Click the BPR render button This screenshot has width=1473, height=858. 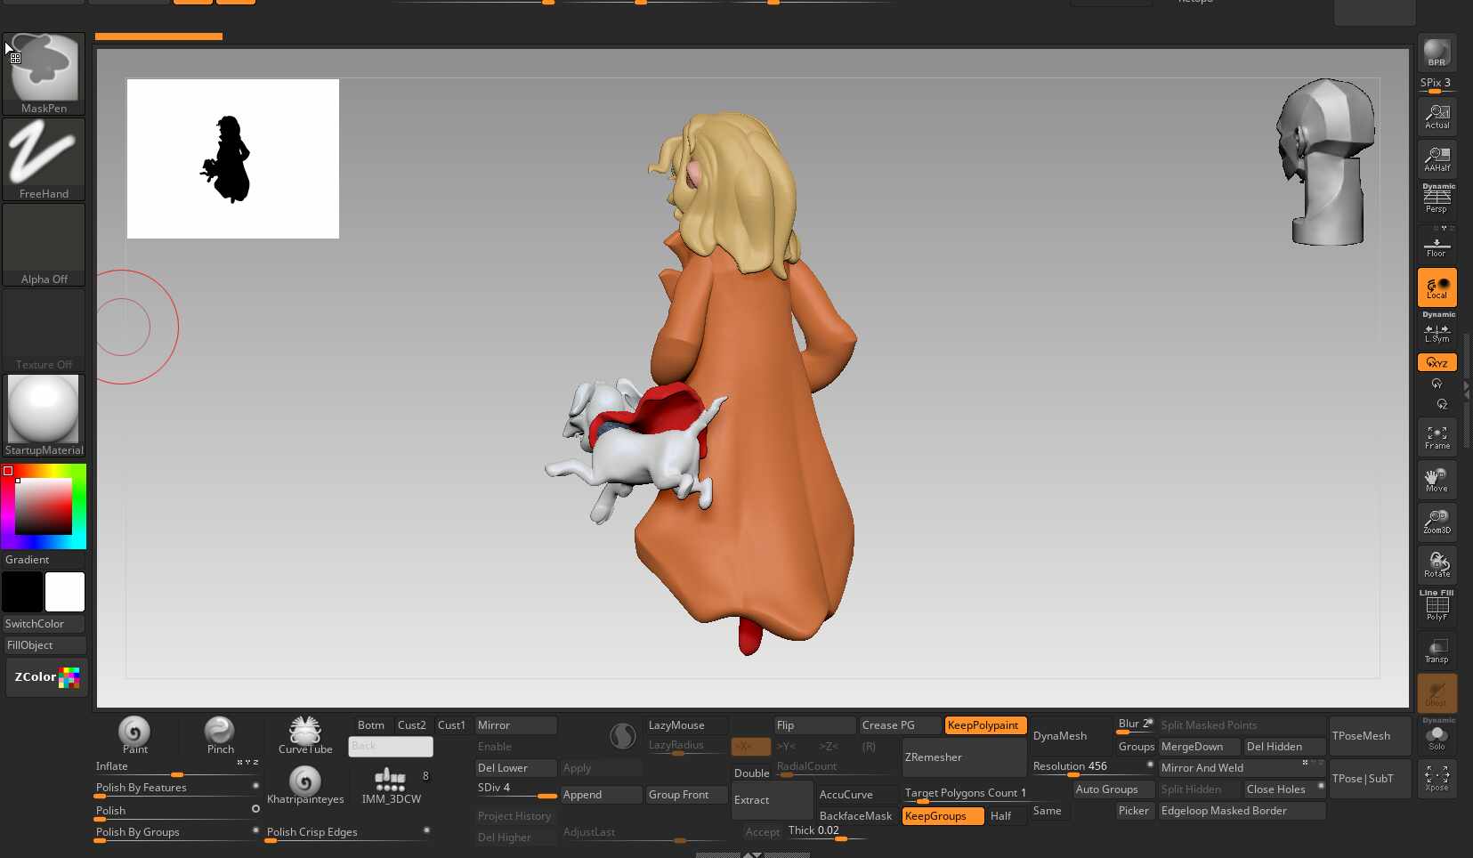1437,53
